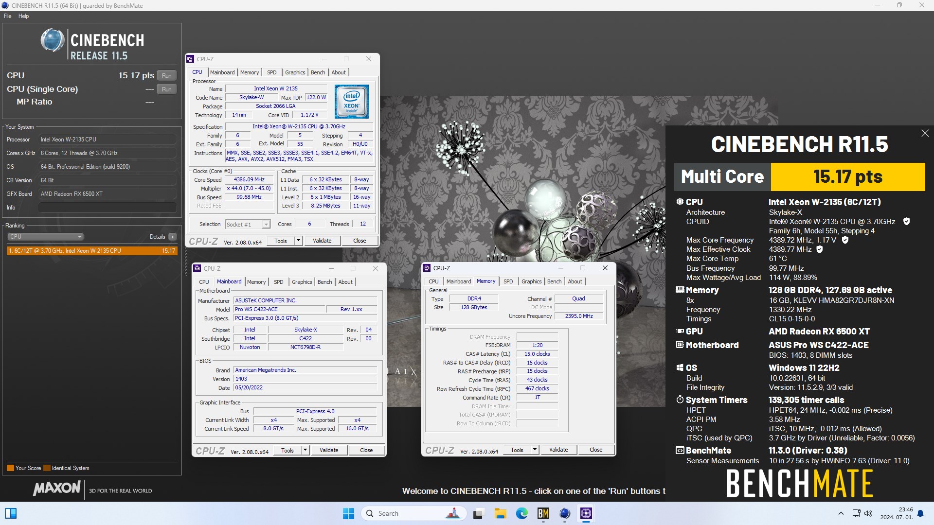
Task: Click the Your Score orange legend swatch
Action: pyautogui.click(x=10, y=468)
